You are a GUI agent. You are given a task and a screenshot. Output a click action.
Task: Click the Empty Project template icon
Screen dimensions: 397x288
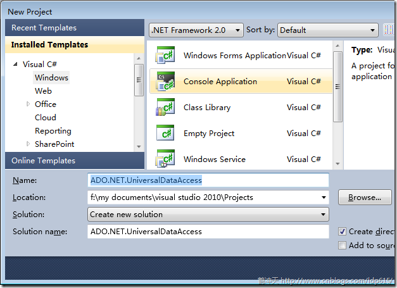click(165, 133)
